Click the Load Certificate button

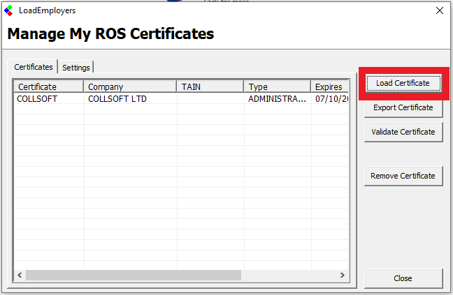(403, 83)
